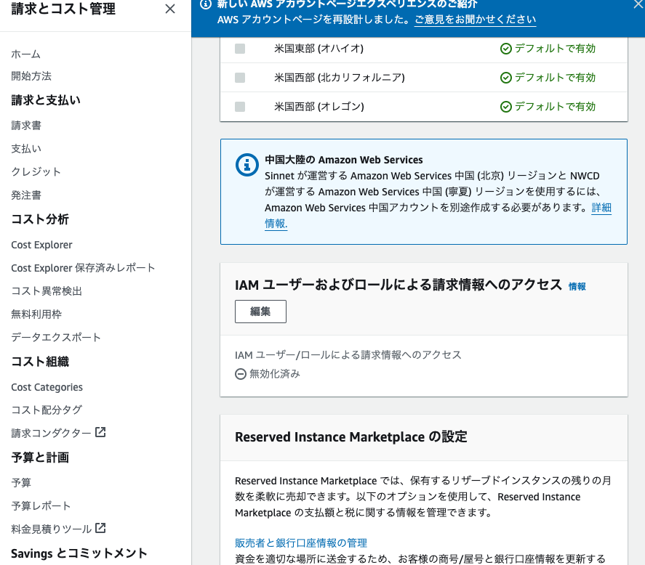Click green check icon for 米国西部 (オレゴン)
Screen dimensions: 645x565
pos(506,107)
